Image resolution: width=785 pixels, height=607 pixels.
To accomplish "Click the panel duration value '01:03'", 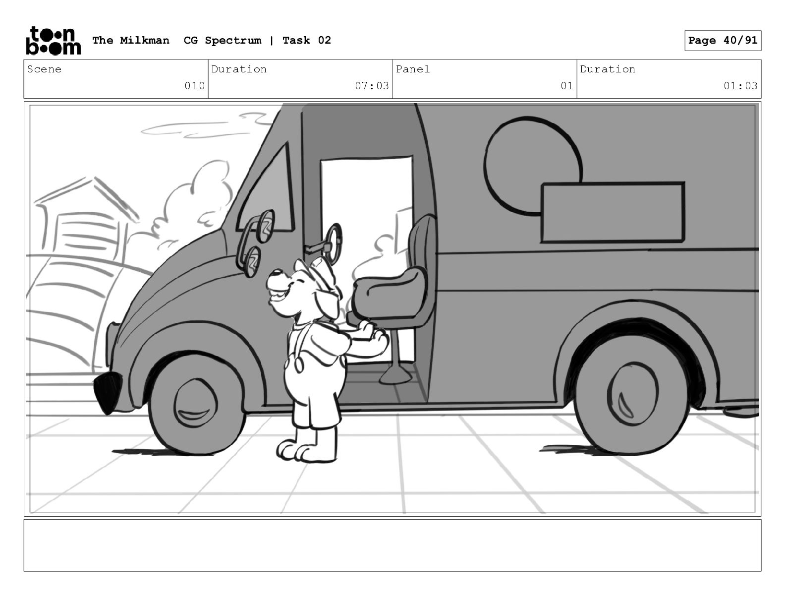I will pos(741,86).
